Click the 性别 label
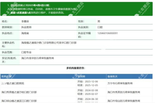This screenshot has height=103, width=155. pos(81,21)
